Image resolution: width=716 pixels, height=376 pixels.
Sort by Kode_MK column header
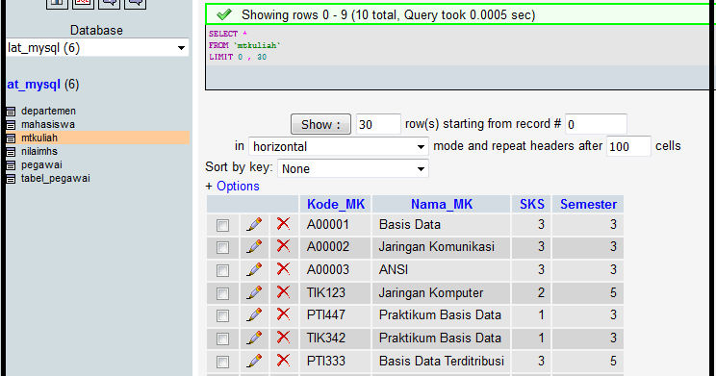pos(336,204)
